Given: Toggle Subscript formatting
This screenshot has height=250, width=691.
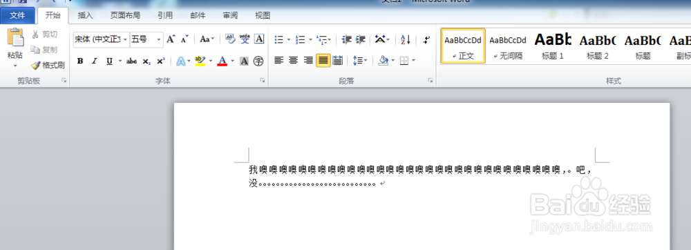Looking at the screenshot, I should pos(146,61).
